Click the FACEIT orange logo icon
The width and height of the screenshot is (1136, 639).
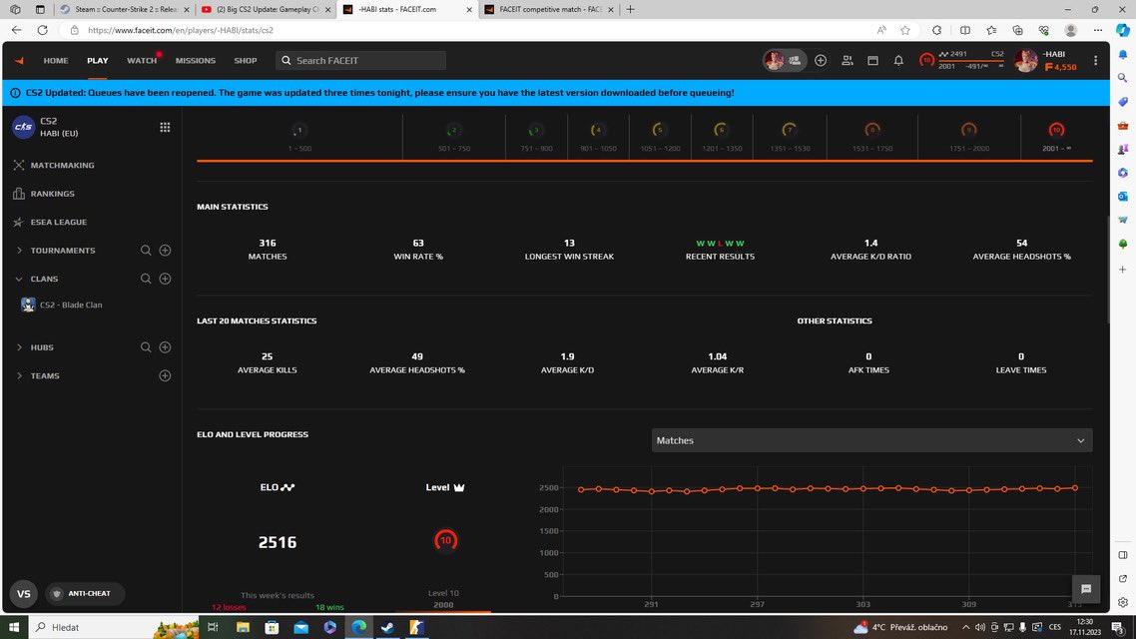coord(20,61)
